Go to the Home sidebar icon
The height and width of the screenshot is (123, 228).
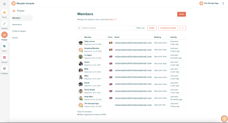(4, 12)
